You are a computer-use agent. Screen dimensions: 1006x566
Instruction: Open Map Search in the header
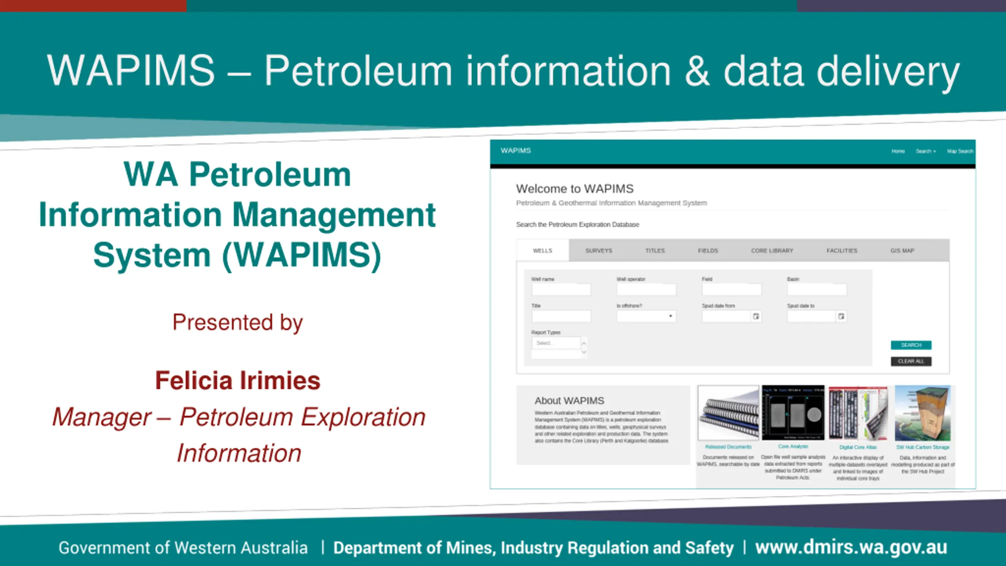(960, 151)
